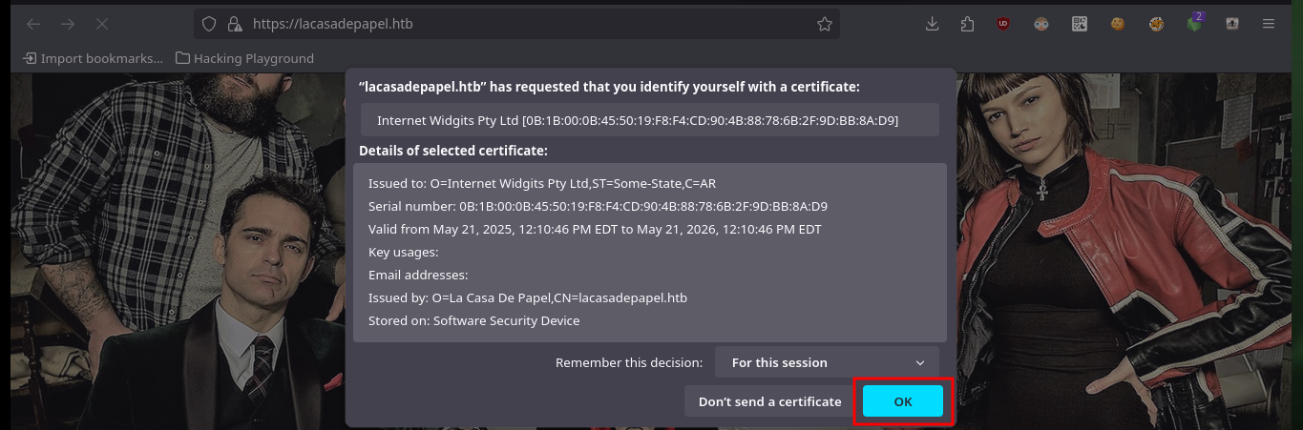Click the 'Issued by: O=La Casa De Papel' line
The image size is (1303, 430).
[x=528, y=297]
